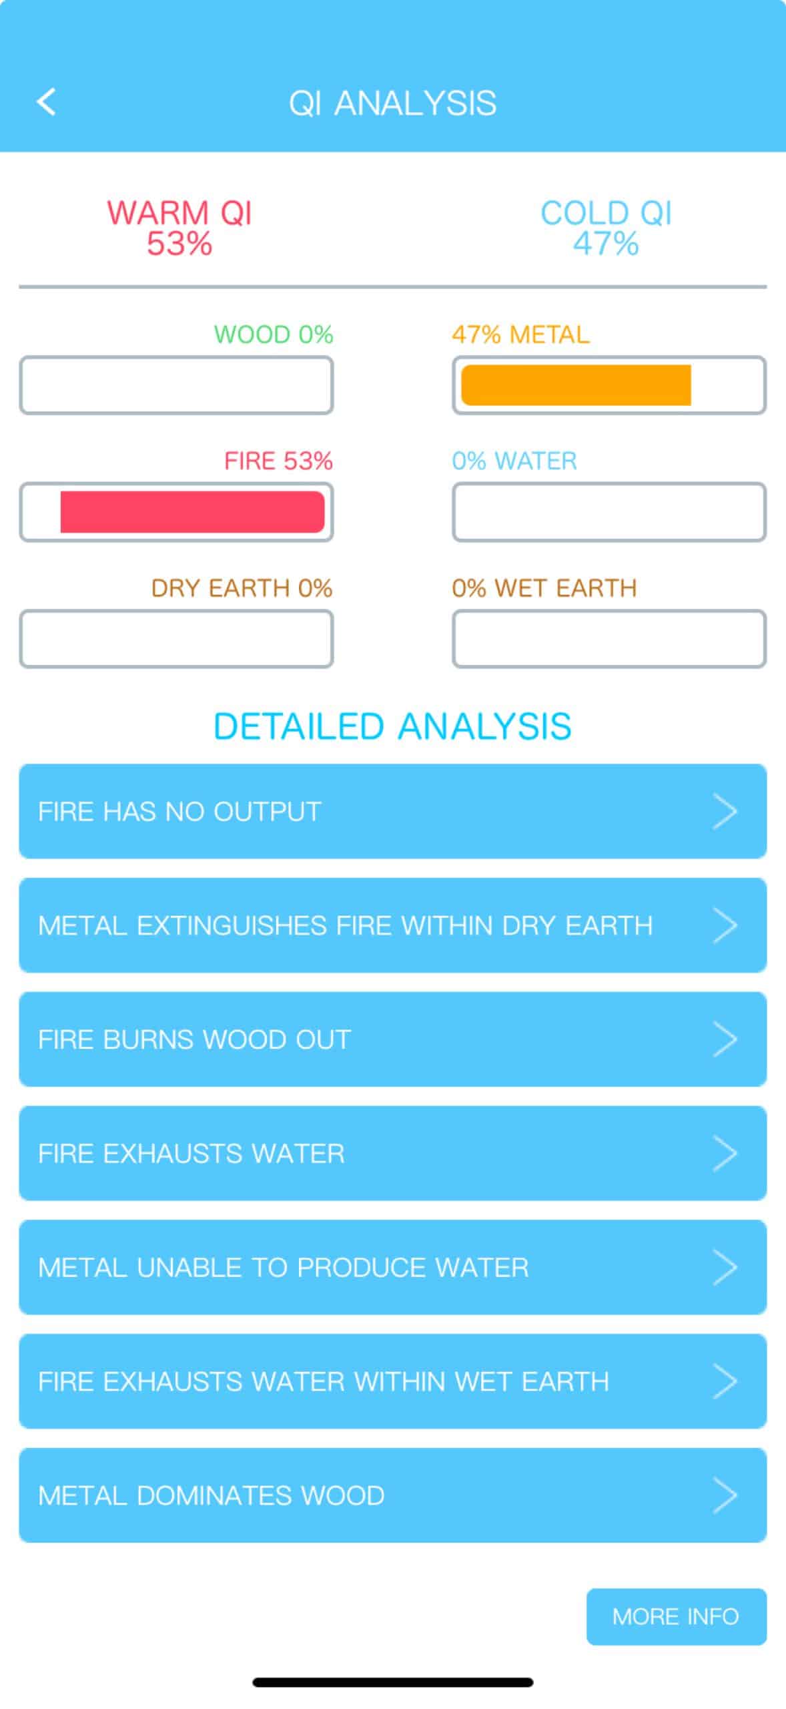Tap the home indicator bar
This screenshot has width=786, height=1709.
point(392,1682)
